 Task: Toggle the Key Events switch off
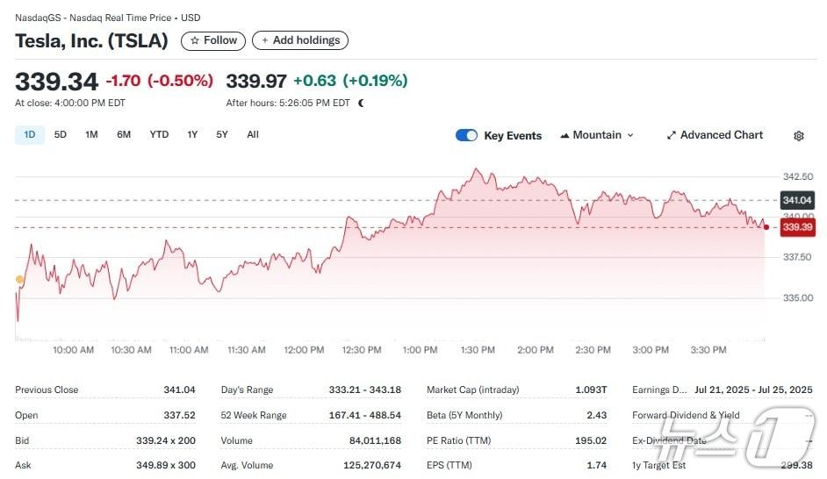(x=466, y=135)
